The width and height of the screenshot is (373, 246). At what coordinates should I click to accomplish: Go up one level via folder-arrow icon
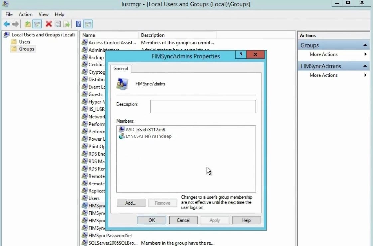pos(28,24)
